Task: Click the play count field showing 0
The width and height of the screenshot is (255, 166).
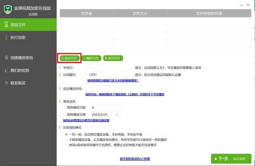Action: 105,108
